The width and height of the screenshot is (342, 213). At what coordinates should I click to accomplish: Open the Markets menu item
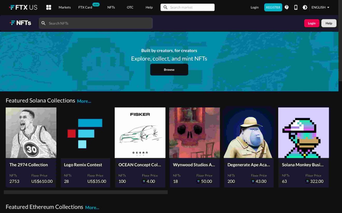65,7
